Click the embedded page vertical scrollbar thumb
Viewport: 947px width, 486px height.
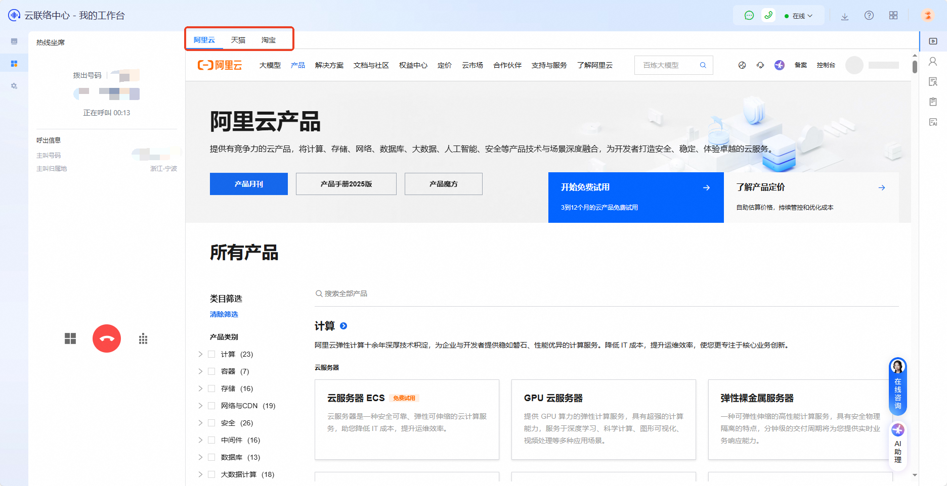(915, 67)
